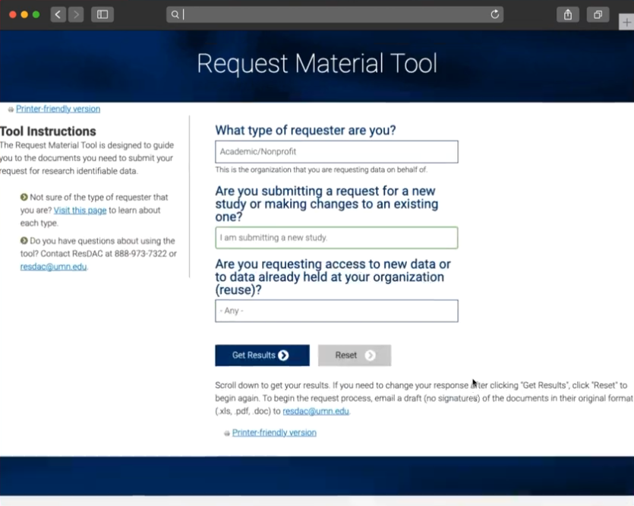
Task: Open the 'What type of requester are you?' dropdown
Action: [x=336, y=151]
